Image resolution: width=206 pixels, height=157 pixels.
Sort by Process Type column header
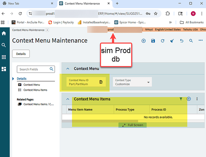(x=125, y=110)
